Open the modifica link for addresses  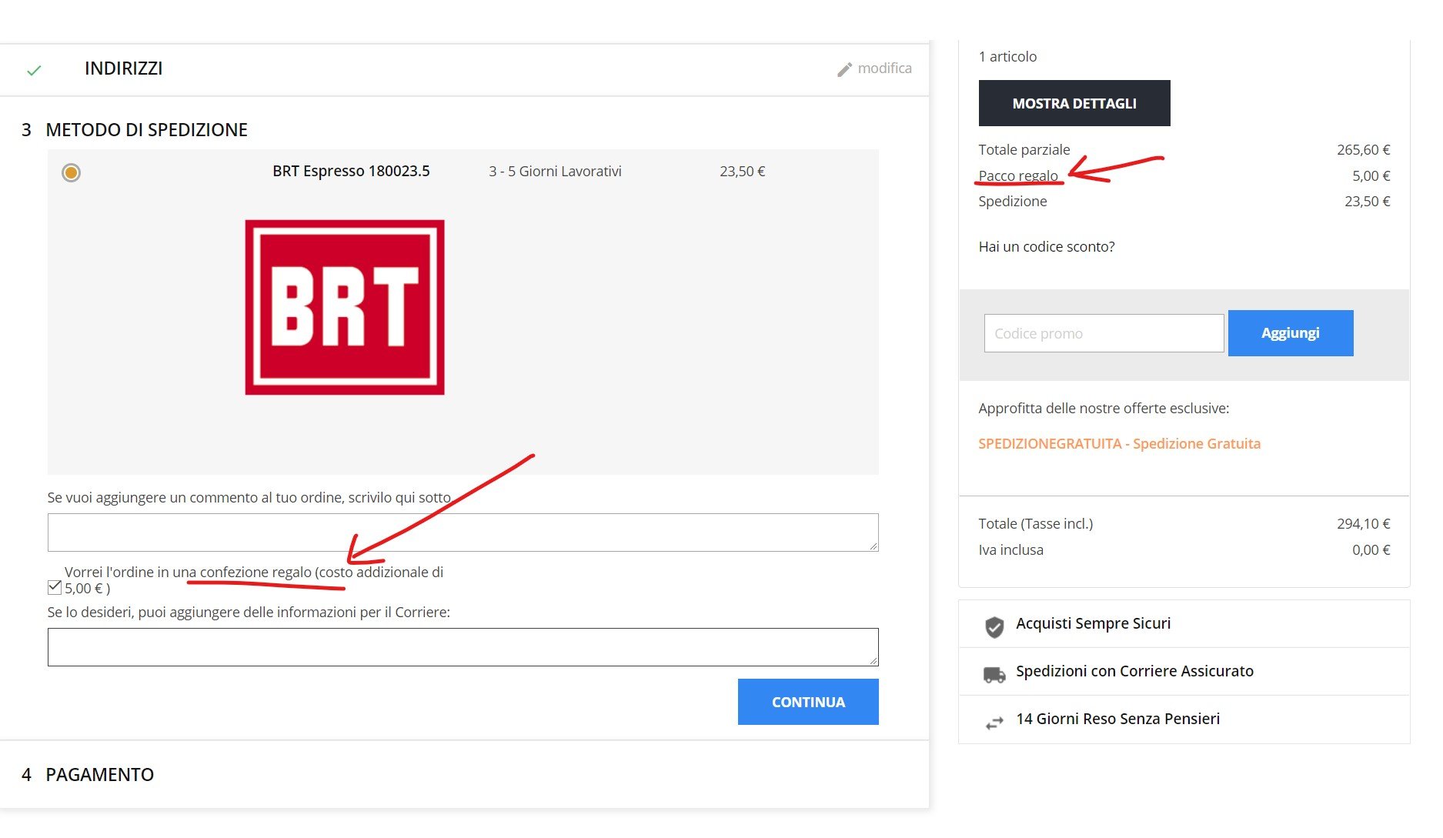(884, 68)
